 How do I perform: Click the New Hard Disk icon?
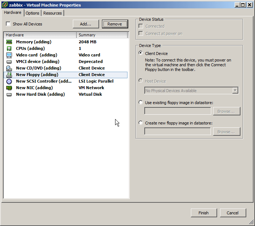pyautogui.click(x=9, y=94)
